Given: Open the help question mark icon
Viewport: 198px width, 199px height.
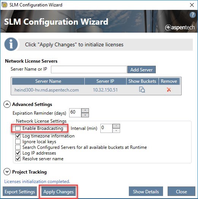Looking at the screenshot, I should (x=193, y=15).
